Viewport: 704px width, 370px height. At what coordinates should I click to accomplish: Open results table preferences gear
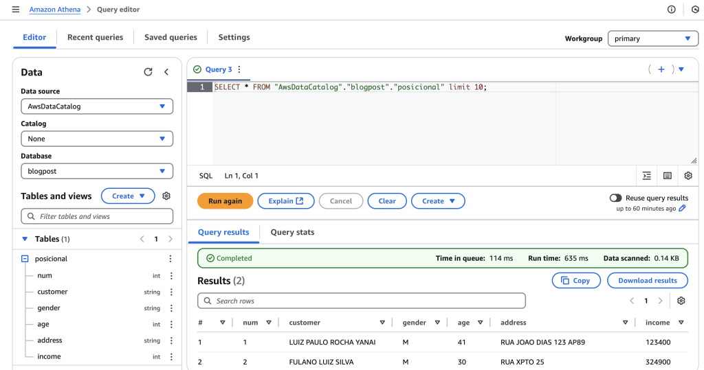[x=681, y=301]
